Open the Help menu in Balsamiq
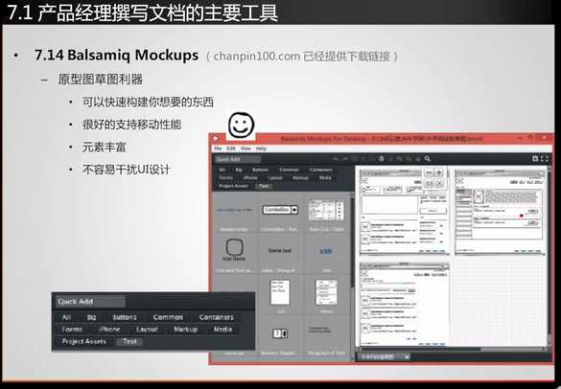 click(x=261, y=149)
